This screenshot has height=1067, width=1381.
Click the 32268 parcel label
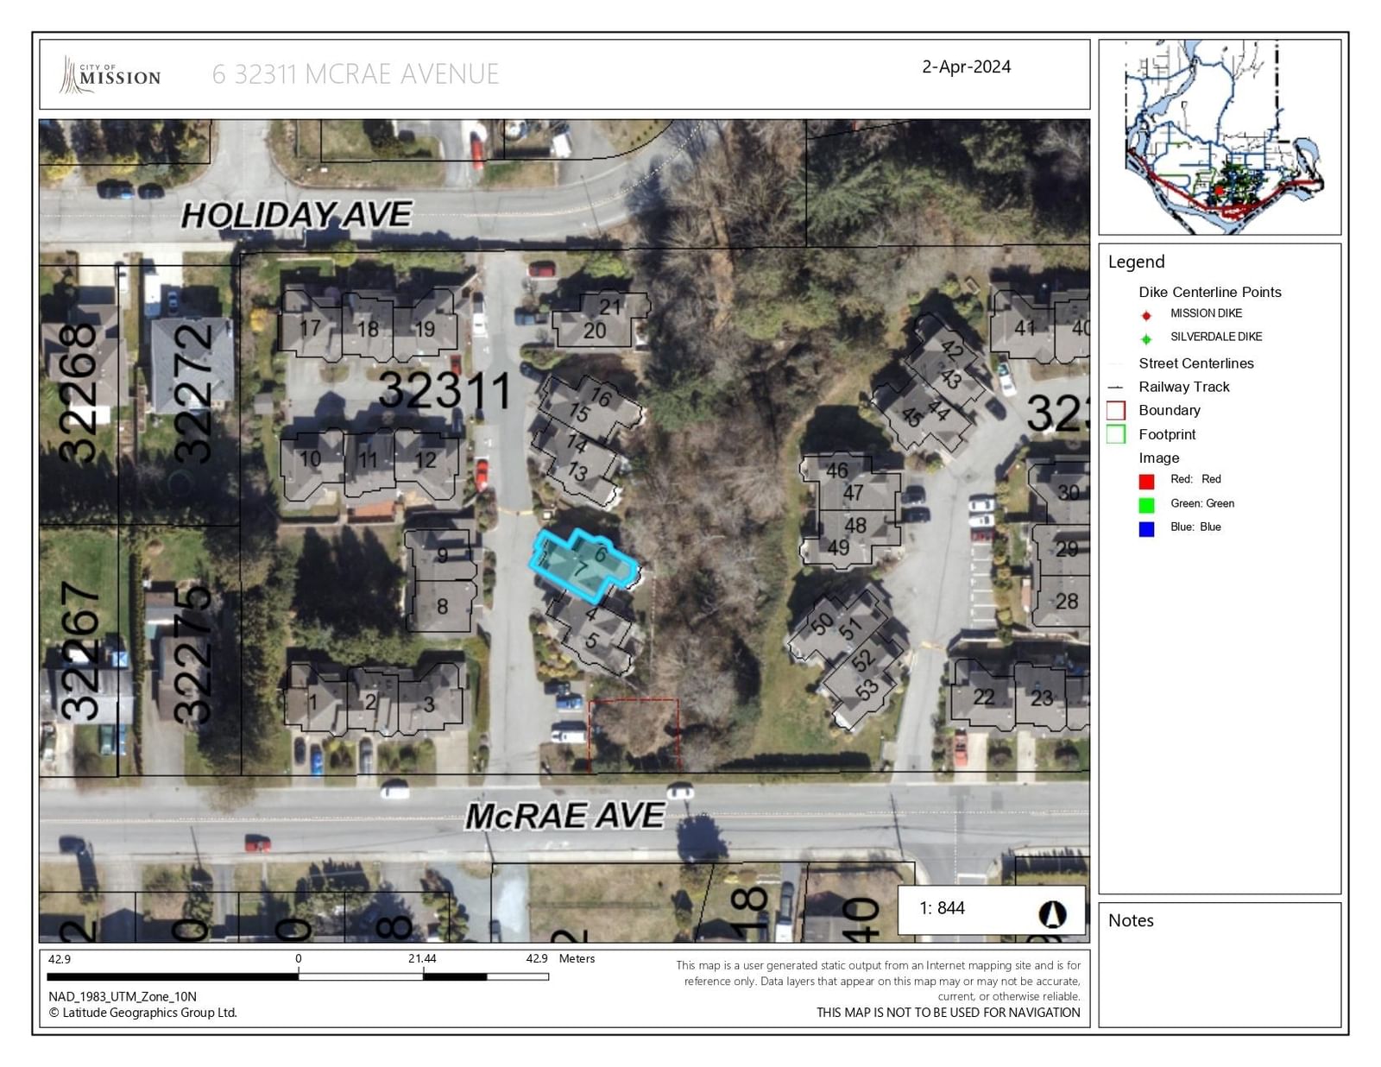pyautogui.click(x=79, y=393)
